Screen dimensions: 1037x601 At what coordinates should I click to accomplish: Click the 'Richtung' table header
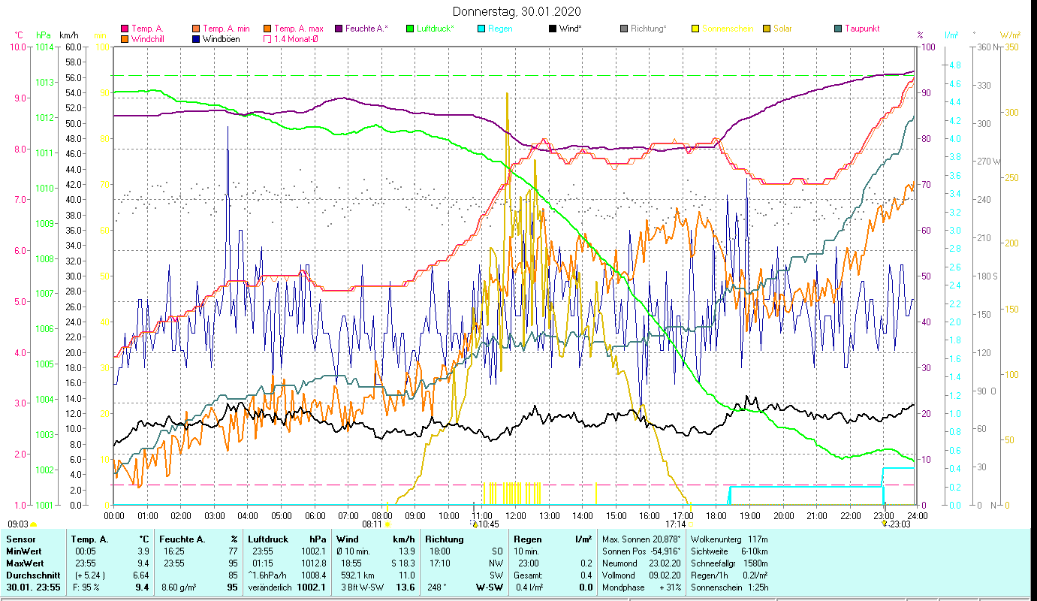(443, 539)
